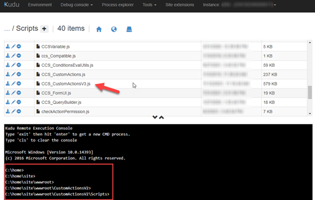Download CCS_CustomActionsV3.js file
This screenshot has width=315, height=200.
pyautogui.click(x=8, y=84)
